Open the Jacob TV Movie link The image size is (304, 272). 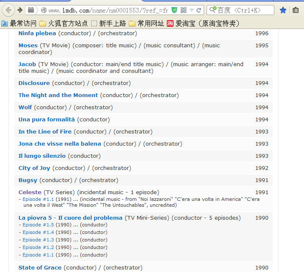(x=27, y=64)
